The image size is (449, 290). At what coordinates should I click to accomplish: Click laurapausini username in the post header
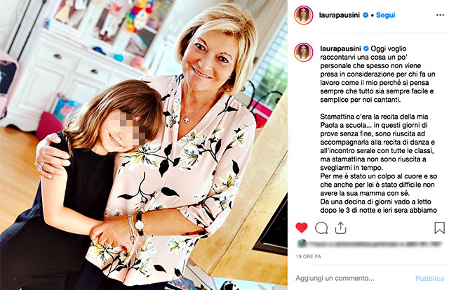tap(340, 15)
